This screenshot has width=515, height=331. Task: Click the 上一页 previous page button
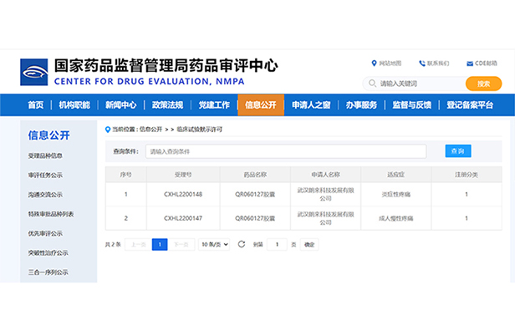point(138,245)
